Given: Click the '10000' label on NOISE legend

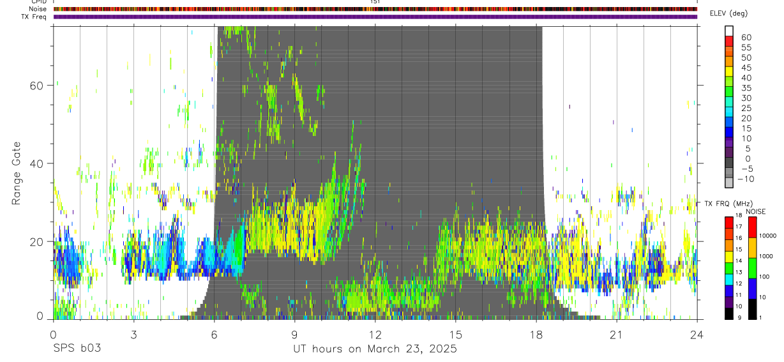Looking at the screenshot, I should tap(768, 236).
